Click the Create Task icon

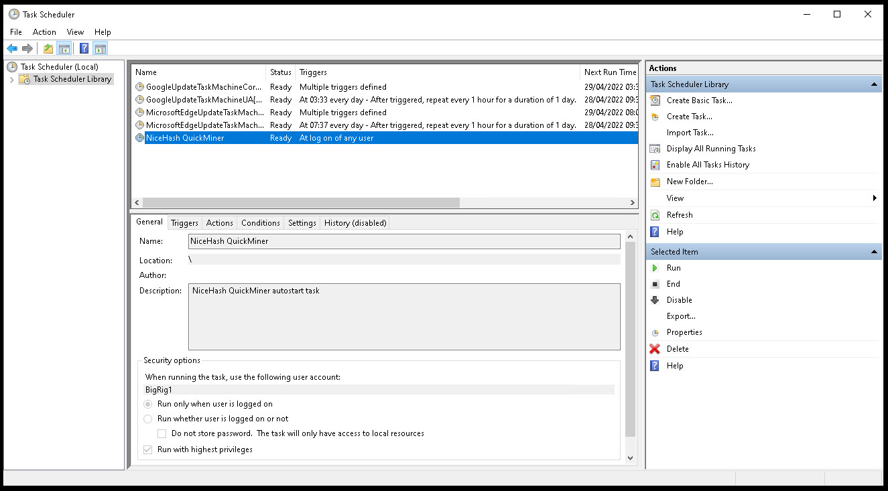pyautogui.click(x=654, y=116)
